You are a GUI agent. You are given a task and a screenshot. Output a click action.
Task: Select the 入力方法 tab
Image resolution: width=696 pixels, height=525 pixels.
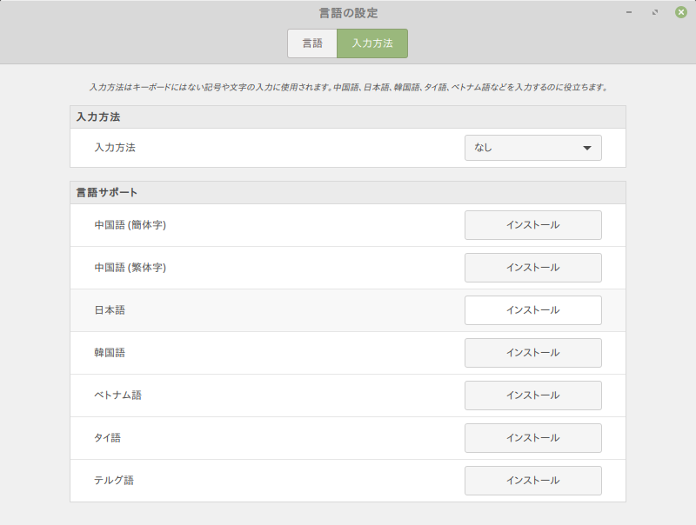[374, 43]
